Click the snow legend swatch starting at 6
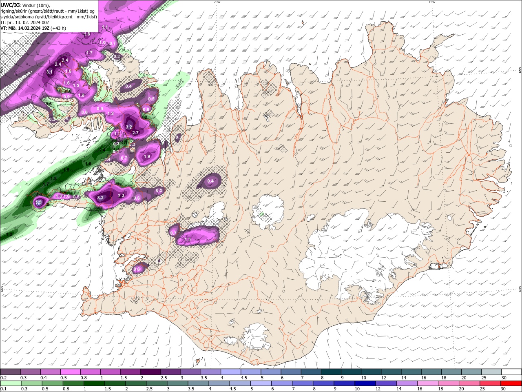Viewport: 522px width, 392px height. 291,372
